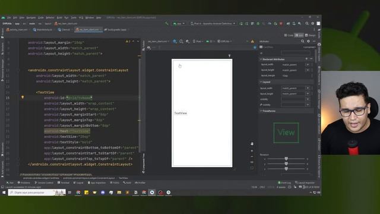Collapse the Transforms section

261,111
